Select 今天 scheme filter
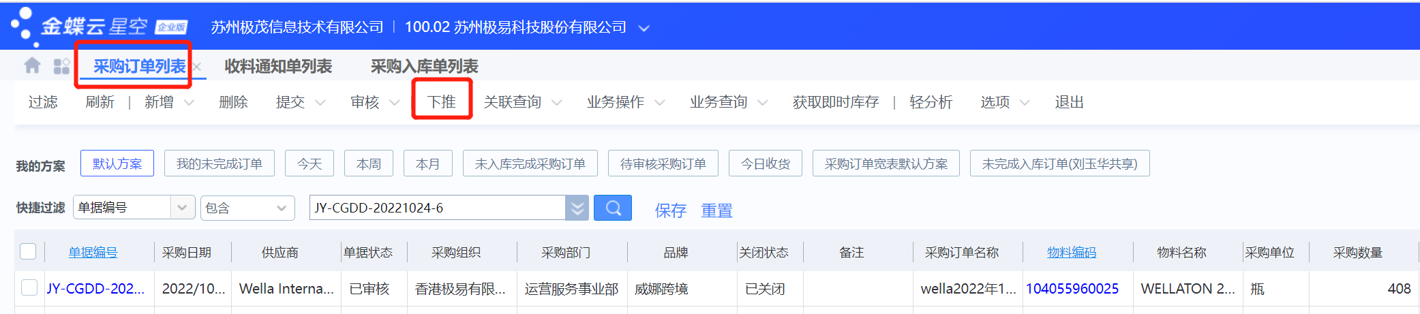The width and height of the screenshot is (1420, 314). pyautogui.click(x=309, y=163)
